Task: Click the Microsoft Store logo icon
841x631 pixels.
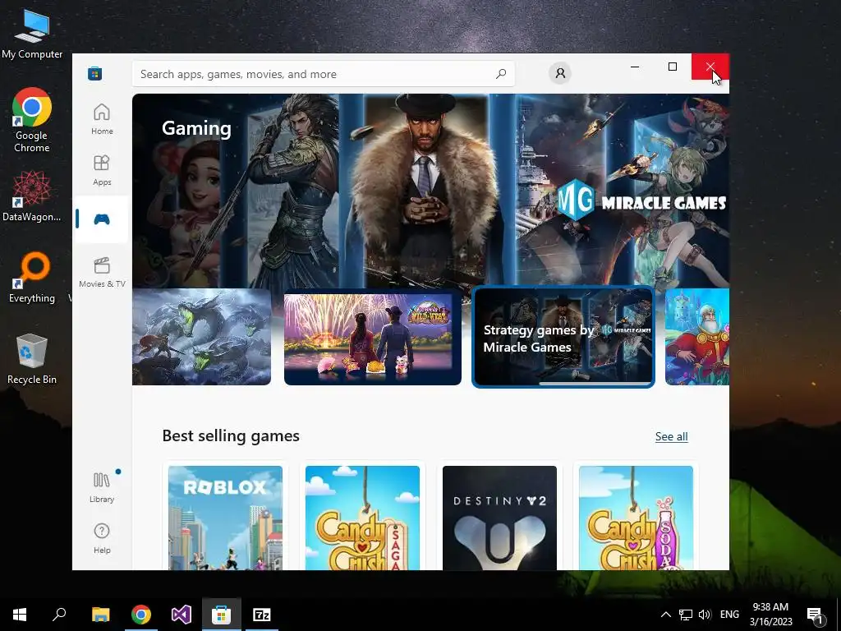Action: (x=95, y=73)
